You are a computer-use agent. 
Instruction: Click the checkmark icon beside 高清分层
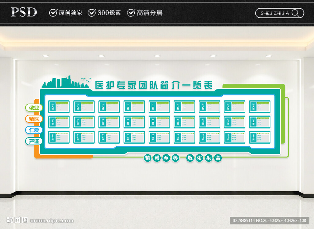pos(131,13)
